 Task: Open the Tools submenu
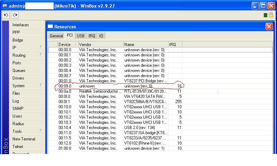pos(41,131)
